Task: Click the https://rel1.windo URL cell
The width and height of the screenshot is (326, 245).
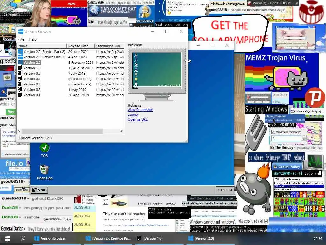Action: click(110, 68)
